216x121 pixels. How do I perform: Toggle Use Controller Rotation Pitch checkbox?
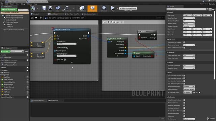coord(184,76)
